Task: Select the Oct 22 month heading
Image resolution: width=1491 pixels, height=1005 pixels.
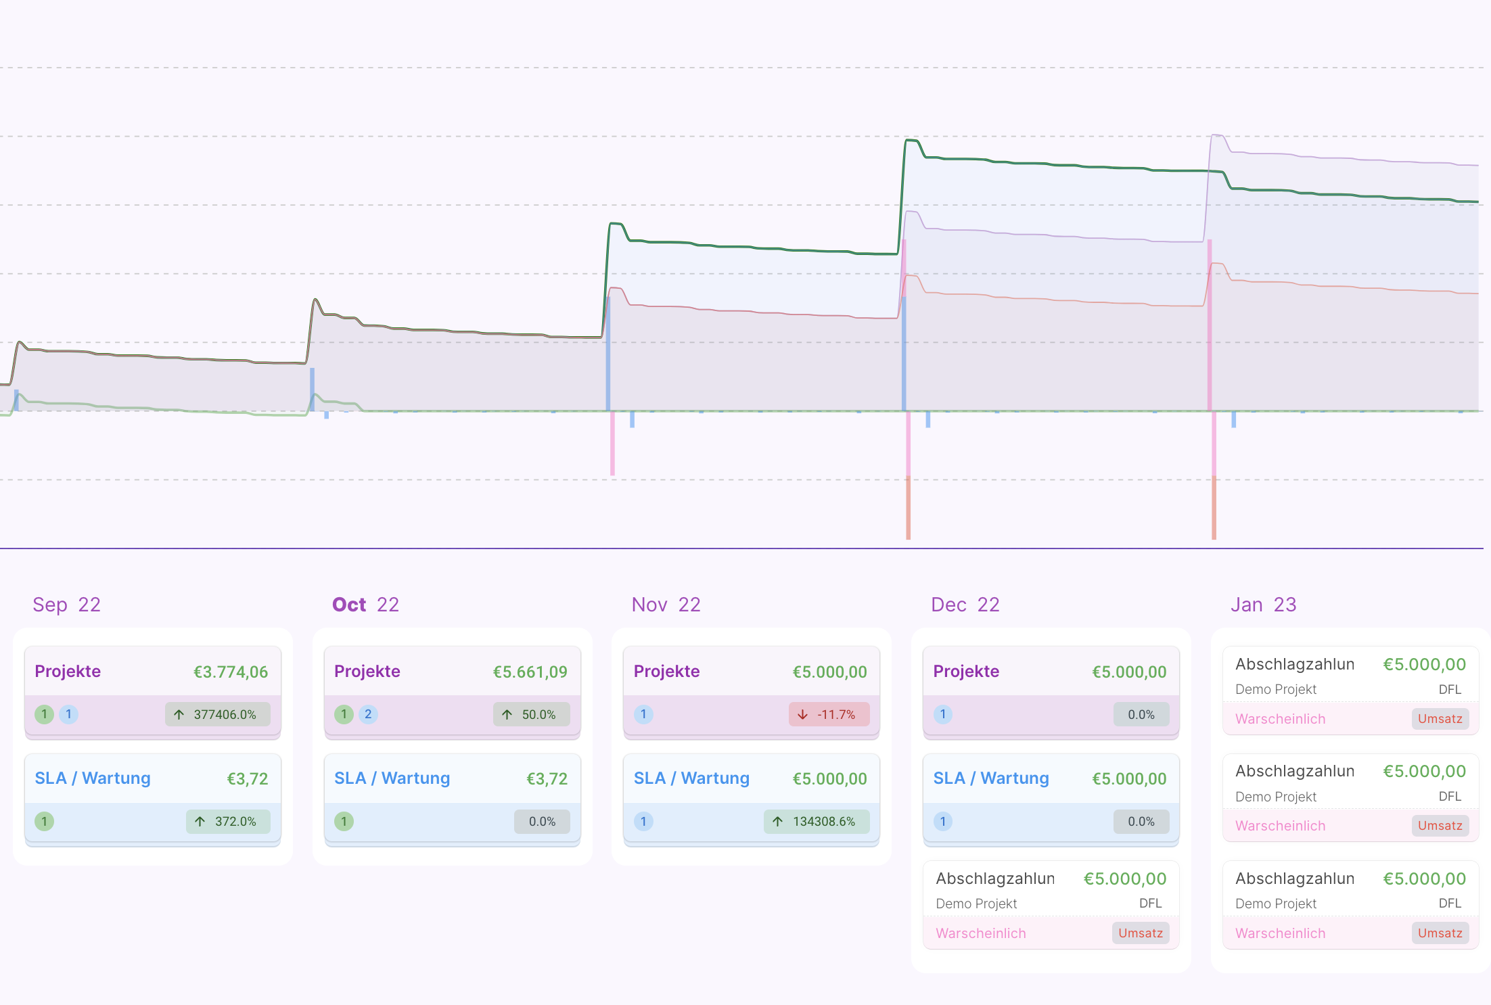Action: tap(365, 605)
